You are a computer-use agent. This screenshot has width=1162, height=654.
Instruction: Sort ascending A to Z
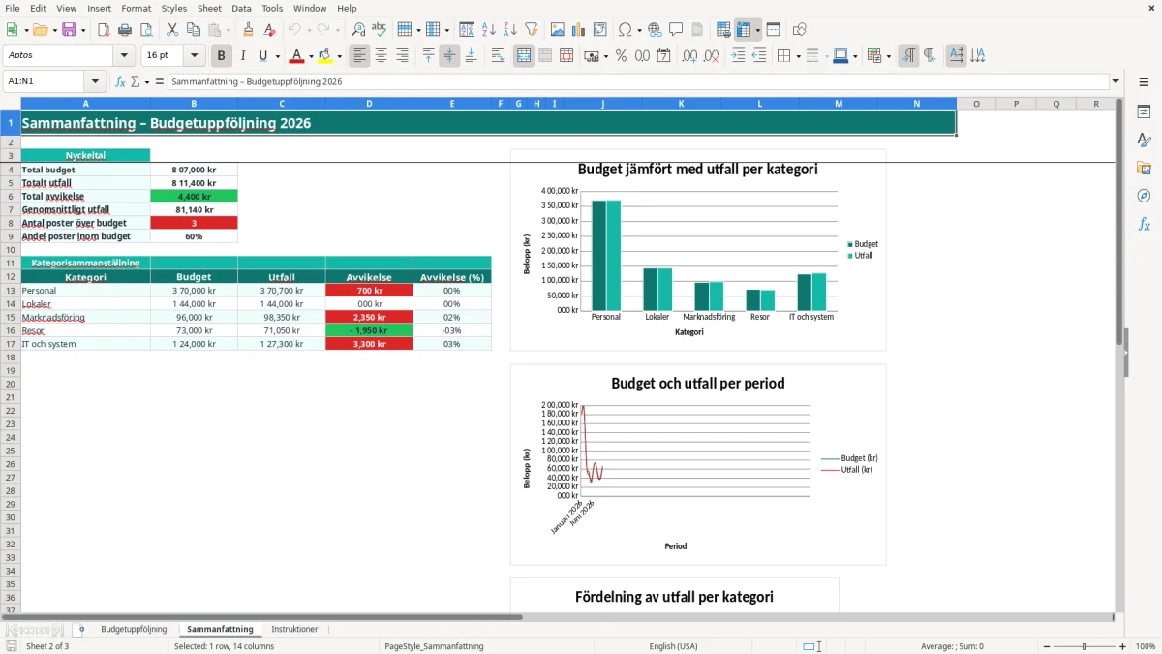489,30
